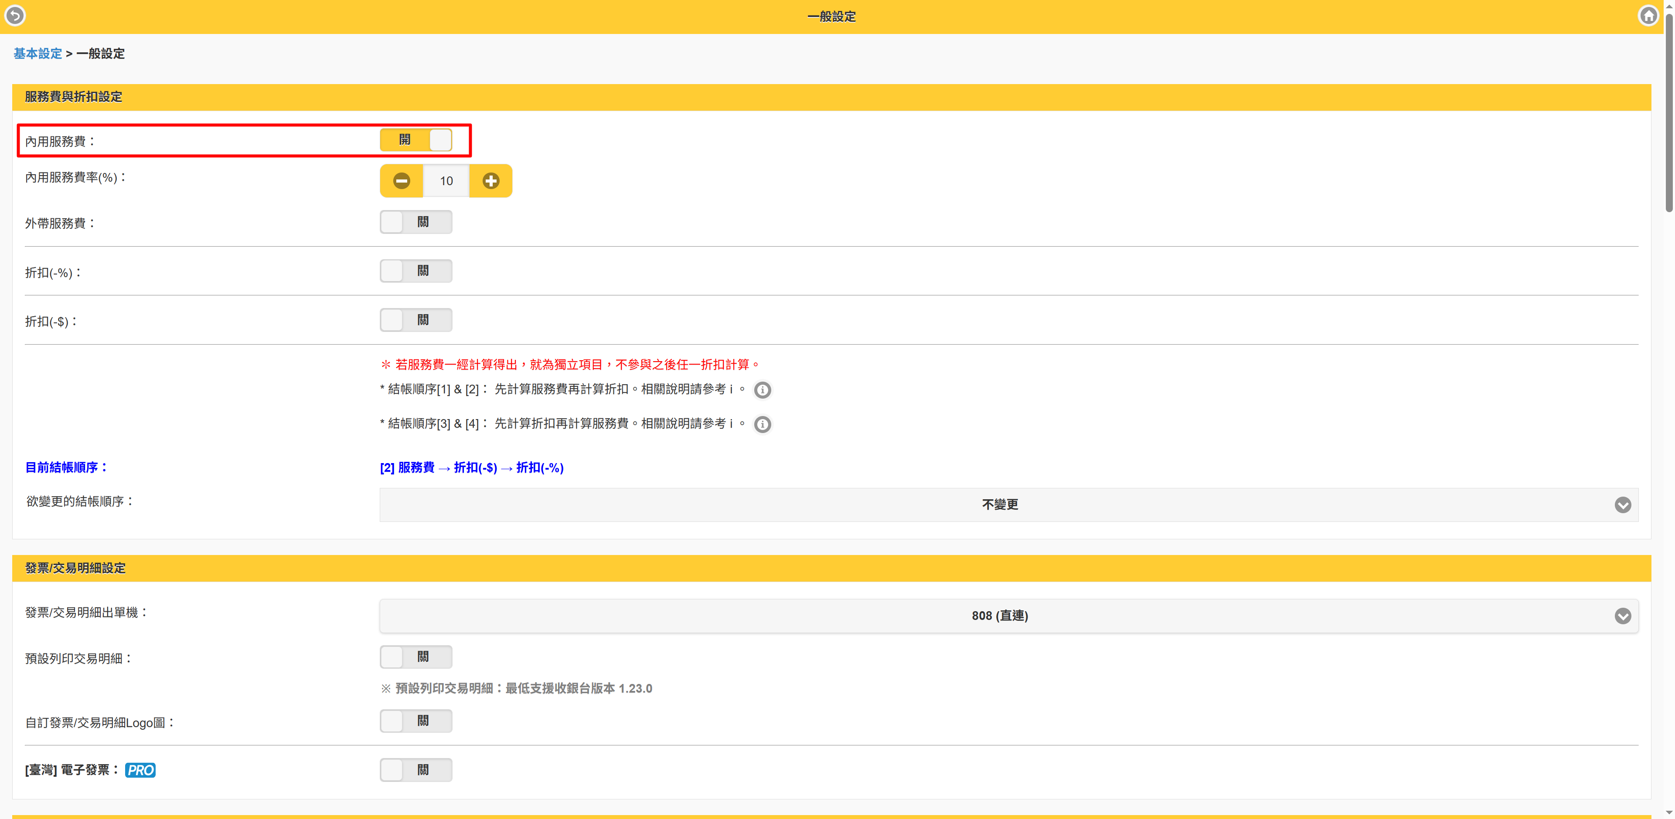Click the back arrow icon in header

(15, 16)
